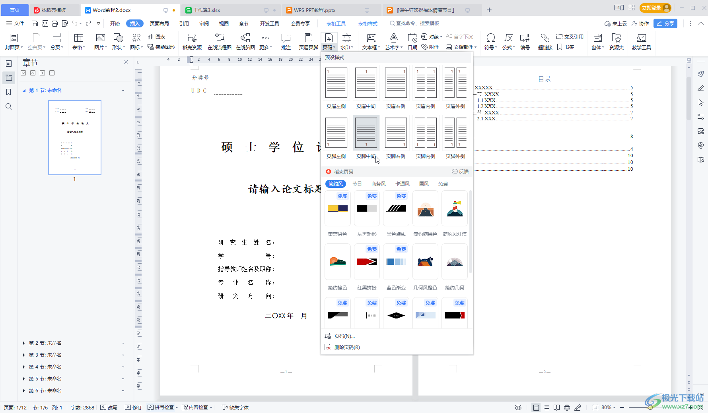The height and width of the screenshot is (413, 708).
Task: Open the search panel in the left sidebar
Action: click(x=9, y=106)
